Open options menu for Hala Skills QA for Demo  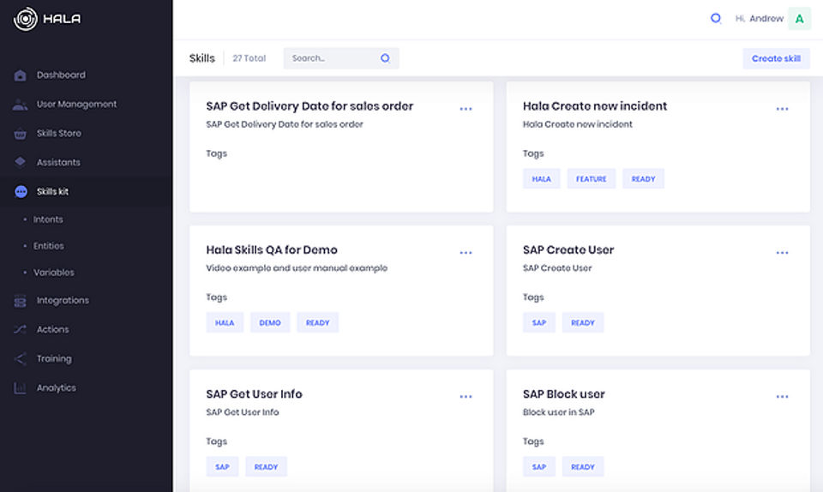[x=466, y=253]
